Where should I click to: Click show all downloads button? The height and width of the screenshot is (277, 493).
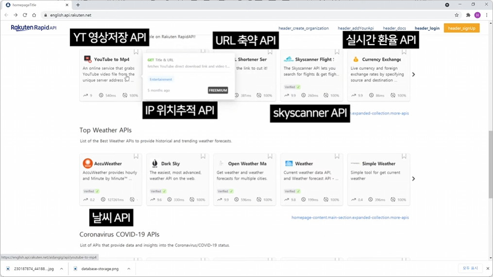point(470,268)
